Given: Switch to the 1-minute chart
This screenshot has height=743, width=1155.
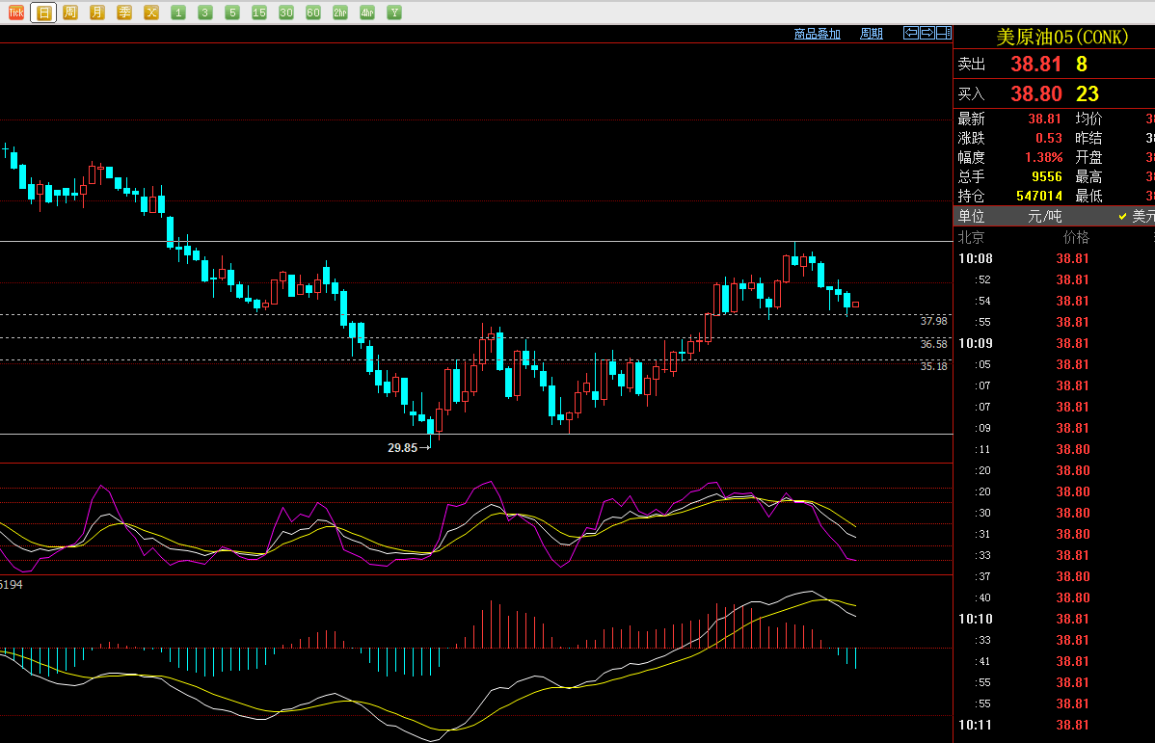Looking at the screenshot, I should click(178, 13).
